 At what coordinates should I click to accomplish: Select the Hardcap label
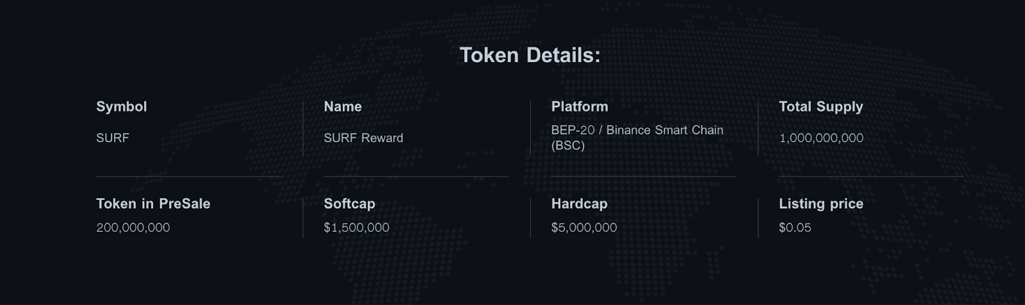point(579,204)
